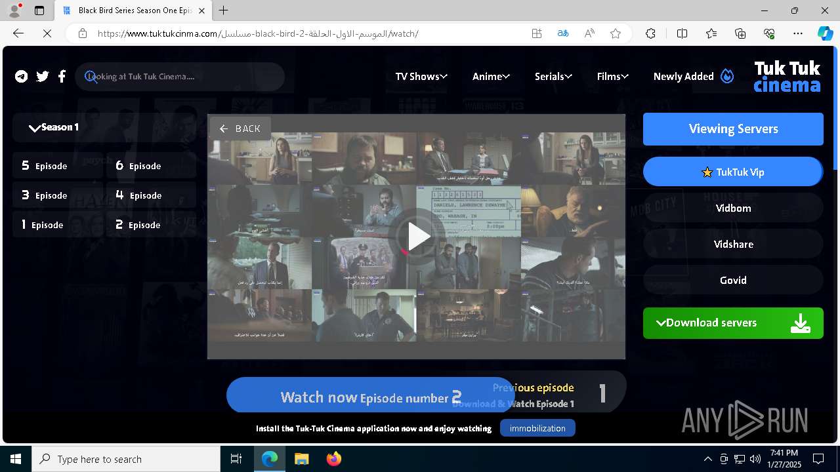Add this page to favorites star
Screen dimensions: 840x472
pyautogui.click(x=616, y=33)
